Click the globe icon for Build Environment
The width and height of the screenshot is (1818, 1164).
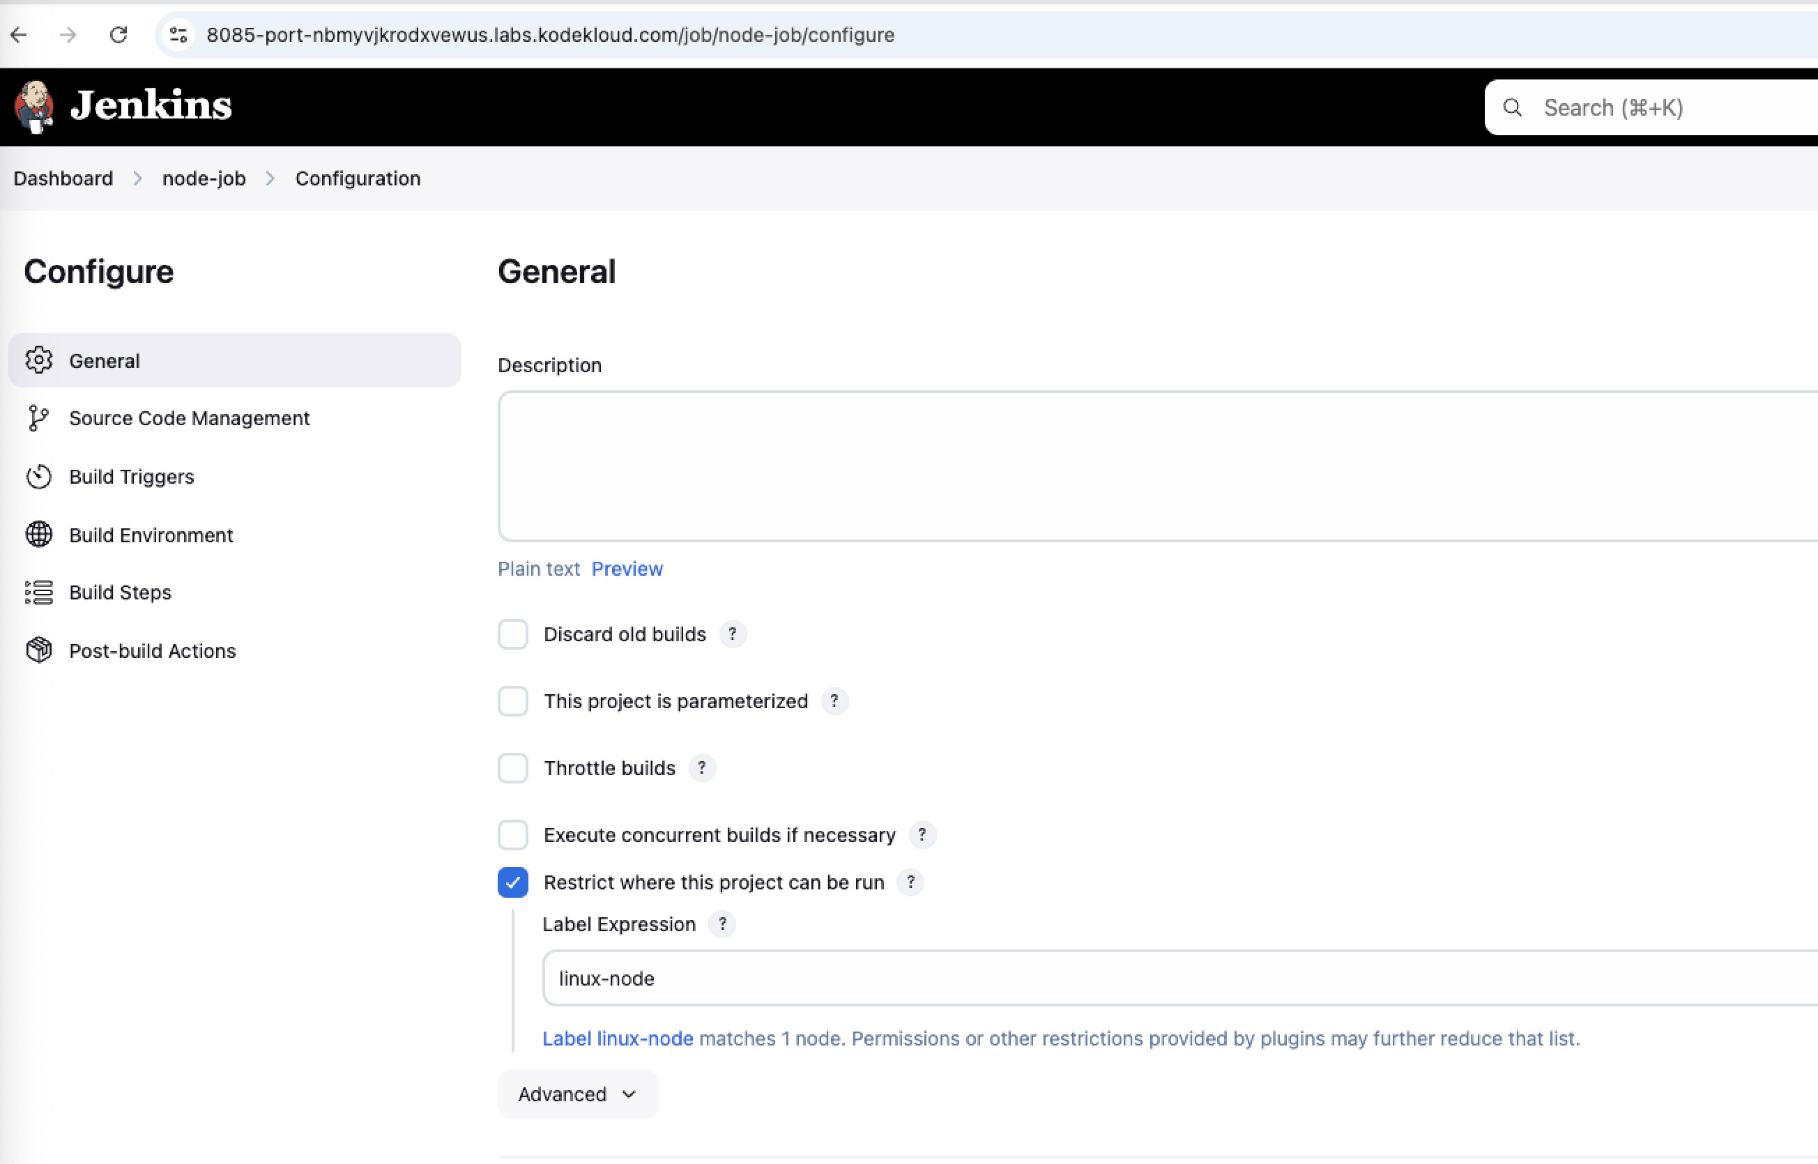pyautogui.click(x=38, y=535)
